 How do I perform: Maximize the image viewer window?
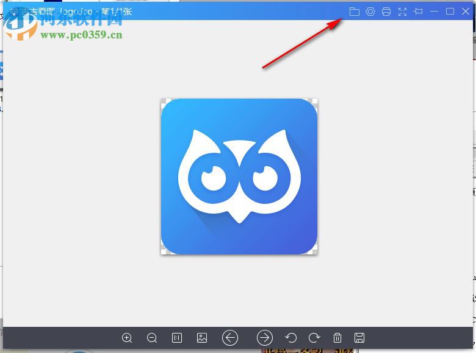coord(450,12)
